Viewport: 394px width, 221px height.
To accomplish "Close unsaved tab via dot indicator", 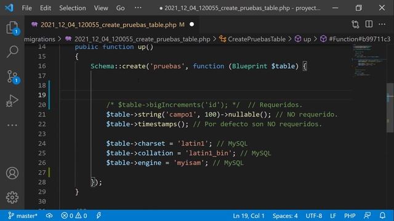I will pos(191,25).
